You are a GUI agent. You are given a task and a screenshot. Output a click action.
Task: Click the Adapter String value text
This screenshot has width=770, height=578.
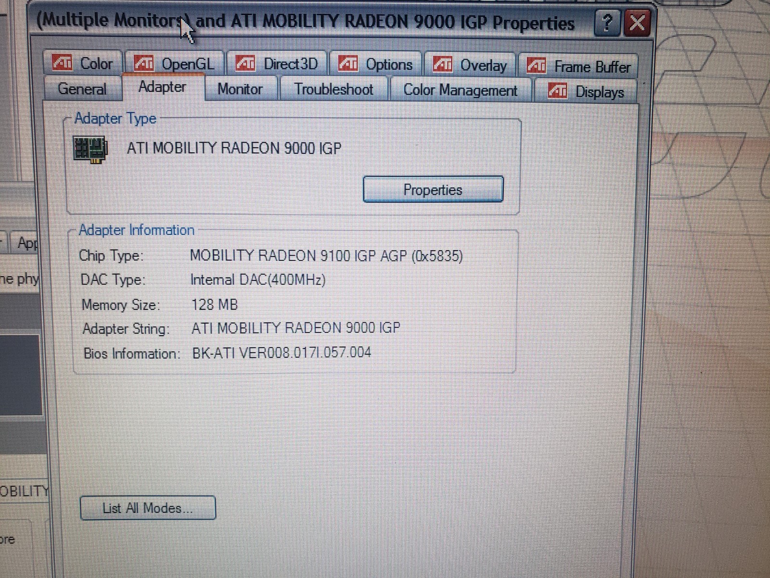click(x=295, y=328)
